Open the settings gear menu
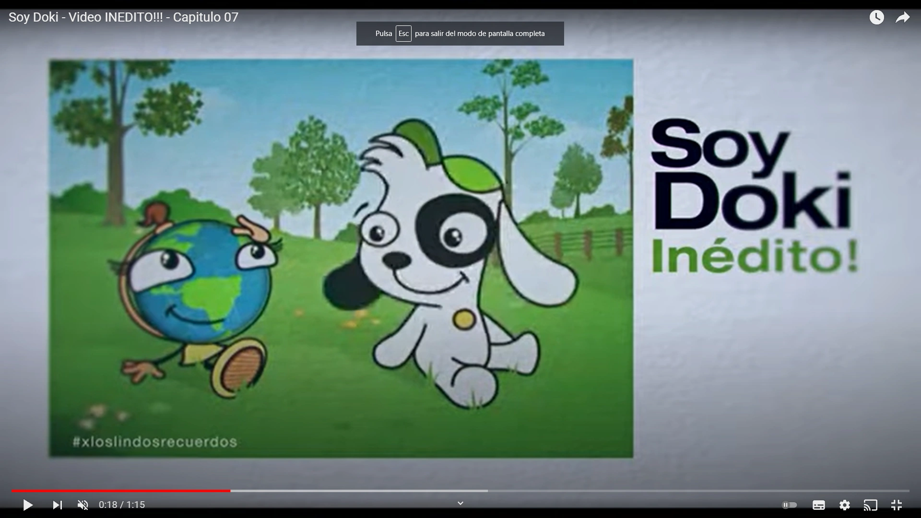The width and height of the screenshot is (921, 518). (x=844, y=505)
